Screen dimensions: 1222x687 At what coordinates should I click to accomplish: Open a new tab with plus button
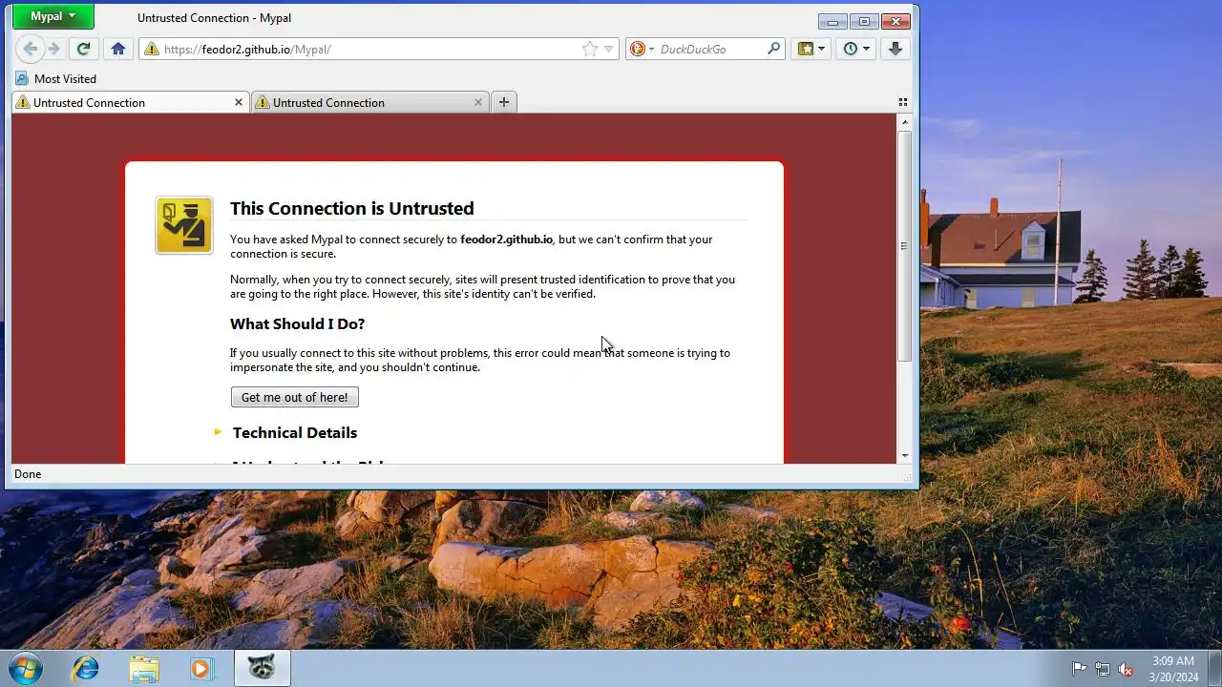coord(504,102)
